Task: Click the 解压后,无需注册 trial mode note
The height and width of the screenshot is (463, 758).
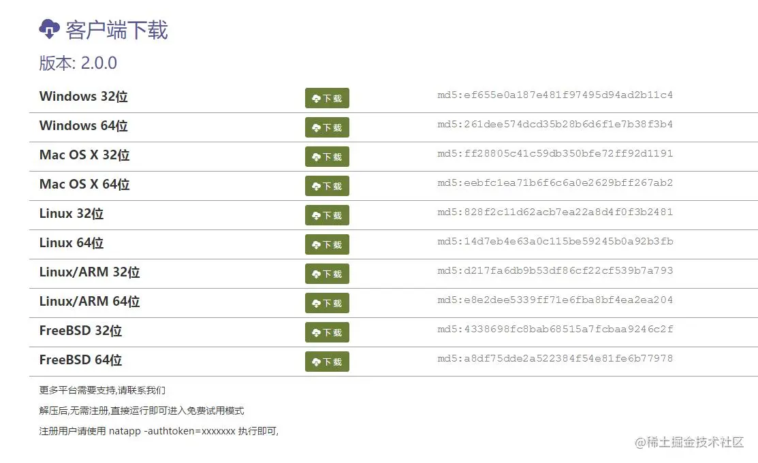Action: click(x=142, y=411)
